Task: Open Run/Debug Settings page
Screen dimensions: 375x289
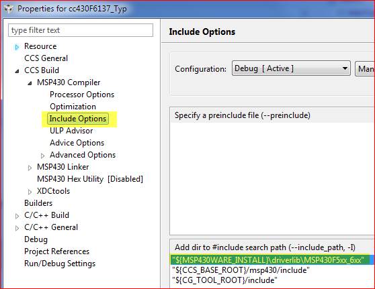Action: tap(60, 264)
